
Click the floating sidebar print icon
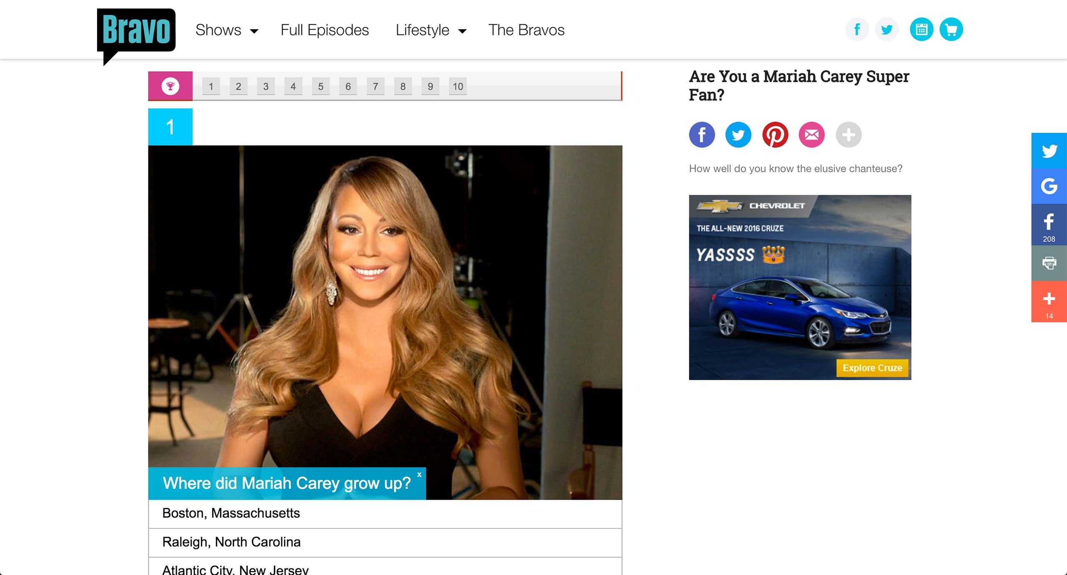click(1049, 263)
